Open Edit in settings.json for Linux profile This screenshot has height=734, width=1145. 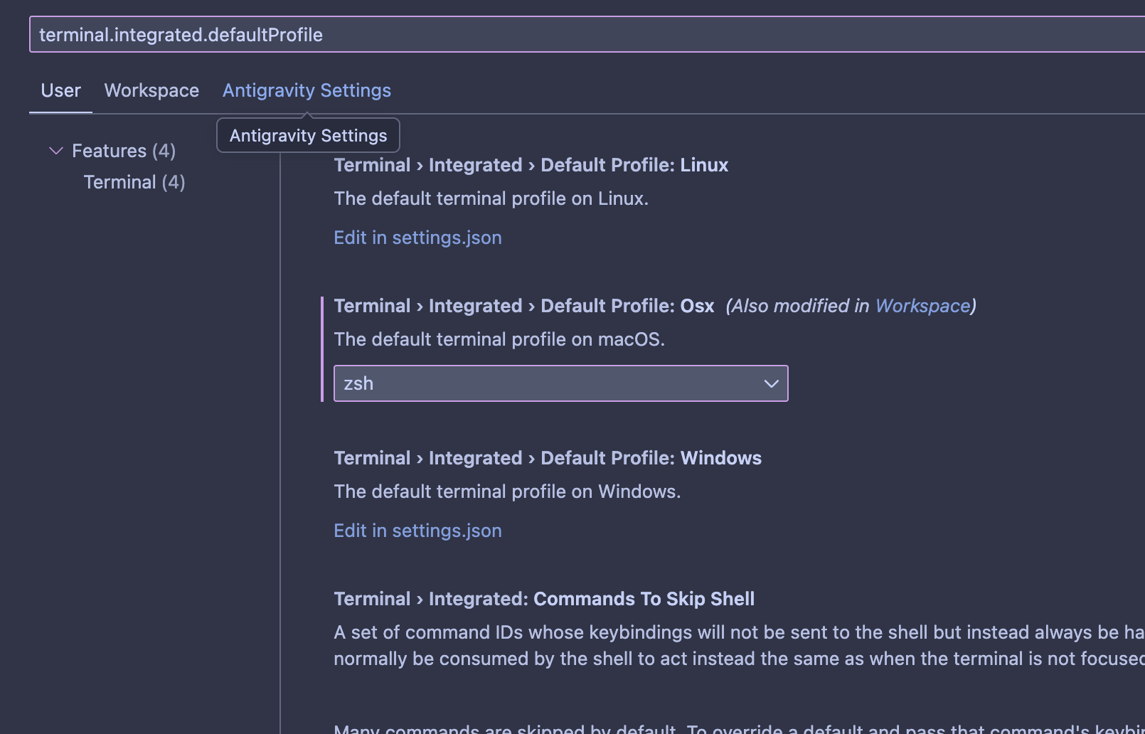[x=417, y=237]
